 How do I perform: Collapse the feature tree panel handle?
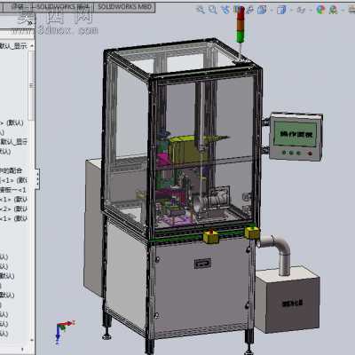(37, 178)
